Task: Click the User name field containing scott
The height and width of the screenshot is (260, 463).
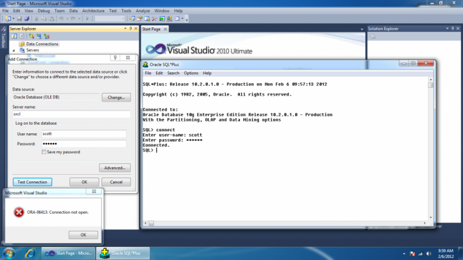Action: coord(84,134)
